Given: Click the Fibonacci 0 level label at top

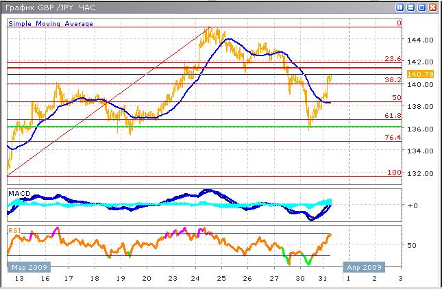Looking at the screenshot, I should [399, 23].
